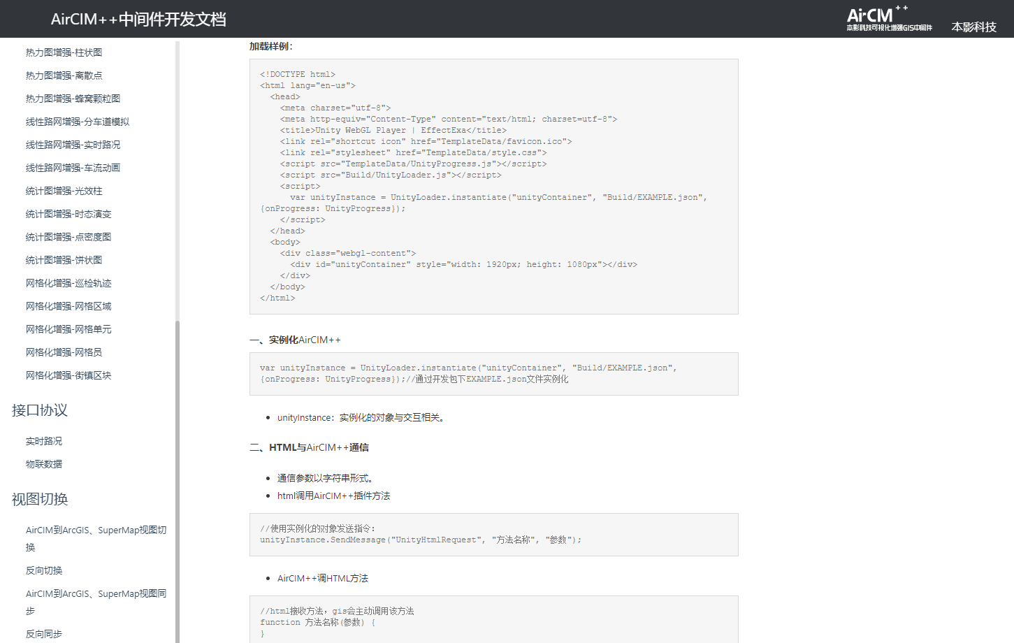
Task: Click the TemplateData/style.css link line
Action: [414, 152]
